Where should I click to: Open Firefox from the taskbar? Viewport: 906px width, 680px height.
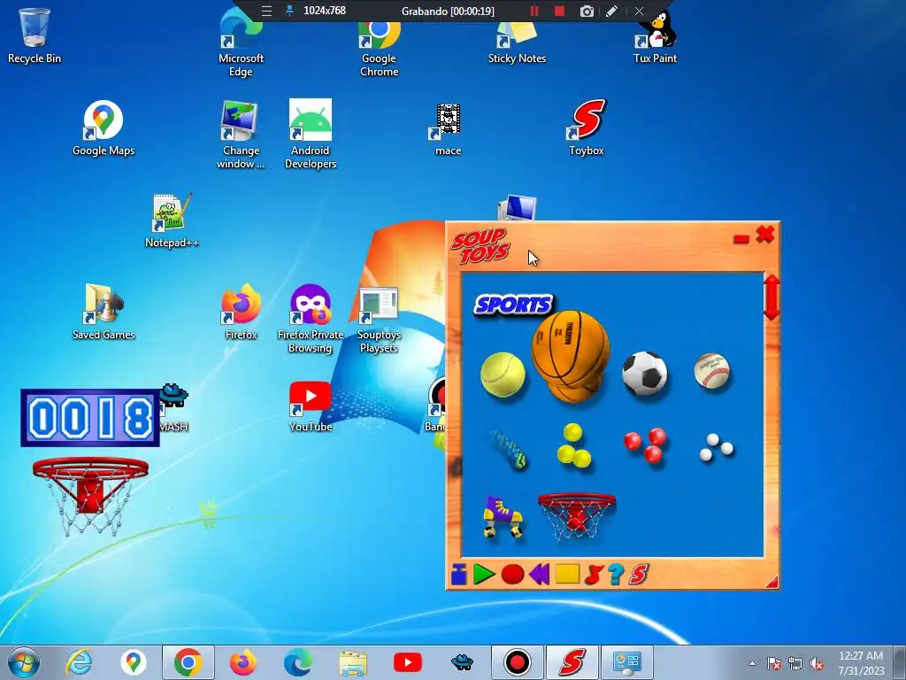(243, 662)
